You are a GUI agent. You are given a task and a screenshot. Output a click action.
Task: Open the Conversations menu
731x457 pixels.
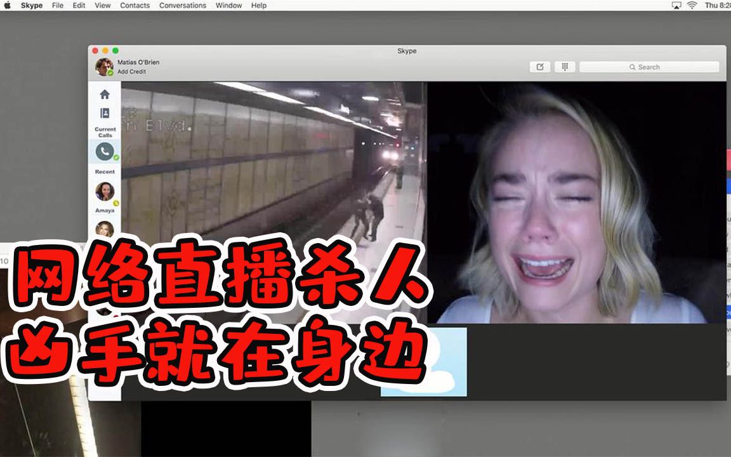tap(183, 6)
